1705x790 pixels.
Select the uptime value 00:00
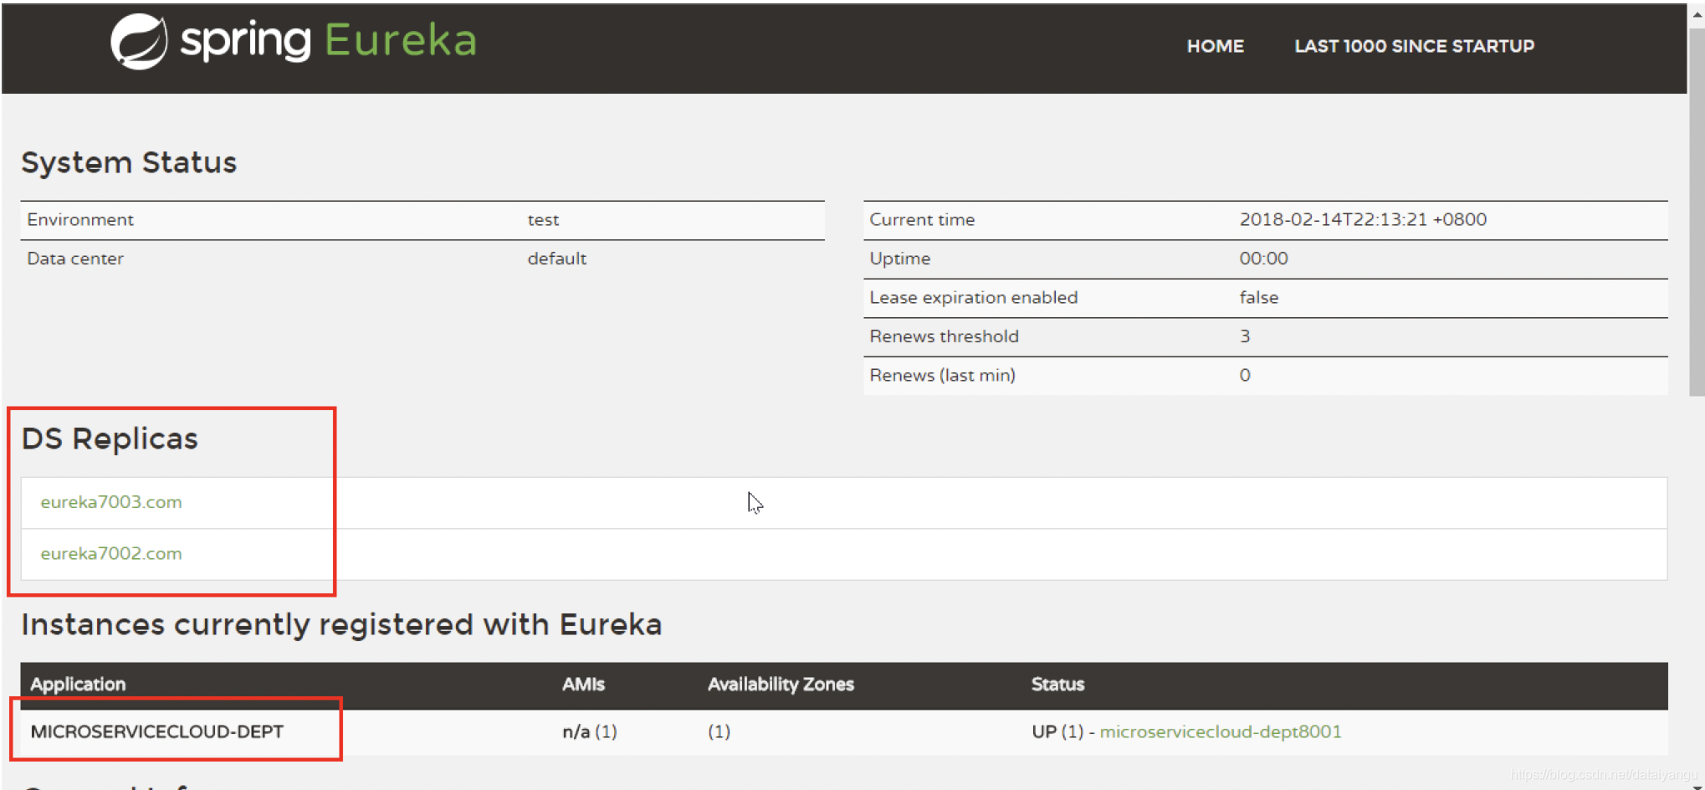pyautogui.click(x=1263, y=259)
